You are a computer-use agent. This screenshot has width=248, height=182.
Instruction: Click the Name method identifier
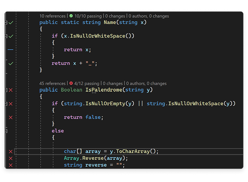click(110, 22)
